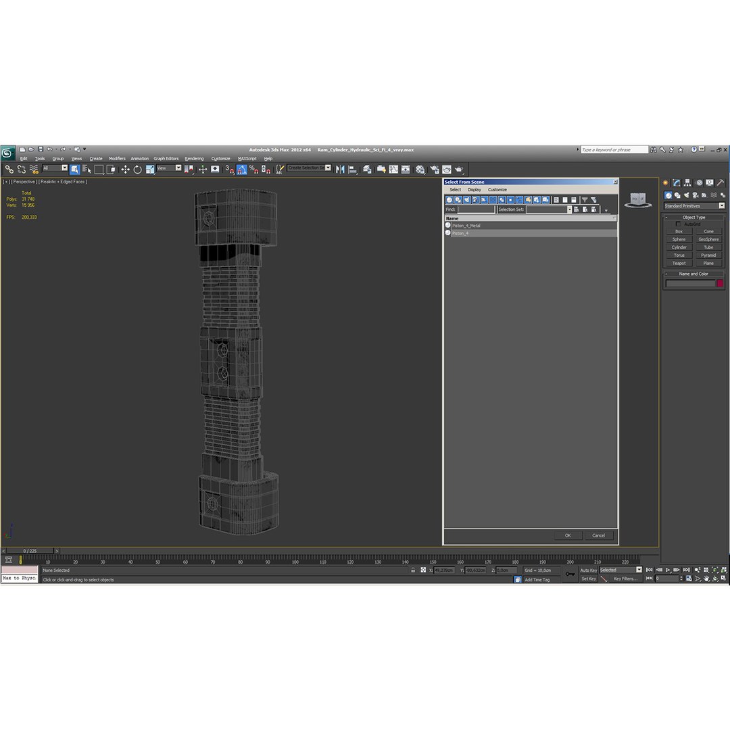Toggle the Spinner Snap button
Image resolution: width=730 pixels, height=730 pixels.
click(x=266, y=170)
